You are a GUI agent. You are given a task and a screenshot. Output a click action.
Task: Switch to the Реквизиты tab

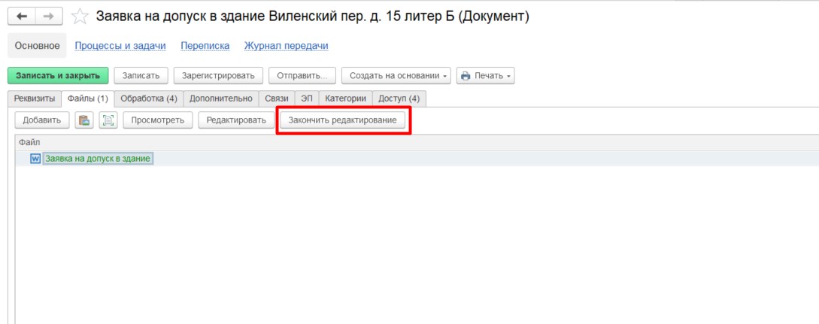point(35,98)
